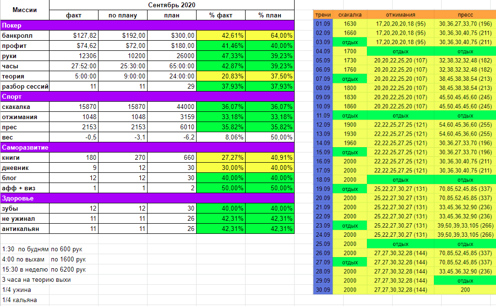The image size is (496, 306).
Task: Click the orange отжимания column header
Action: coord(400,15)
